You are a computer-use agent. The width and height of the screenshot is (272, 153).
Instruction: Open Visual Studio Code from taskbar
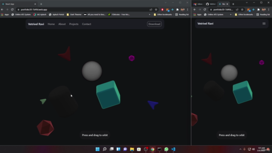pos(173,149)
